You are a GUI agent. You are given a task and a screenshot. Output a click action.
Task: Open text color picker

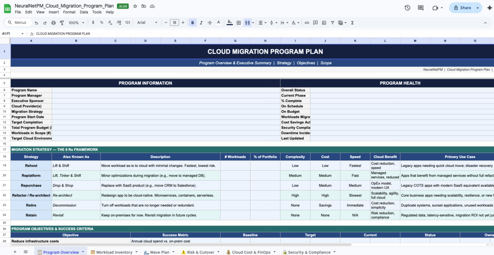click(218, 23)
